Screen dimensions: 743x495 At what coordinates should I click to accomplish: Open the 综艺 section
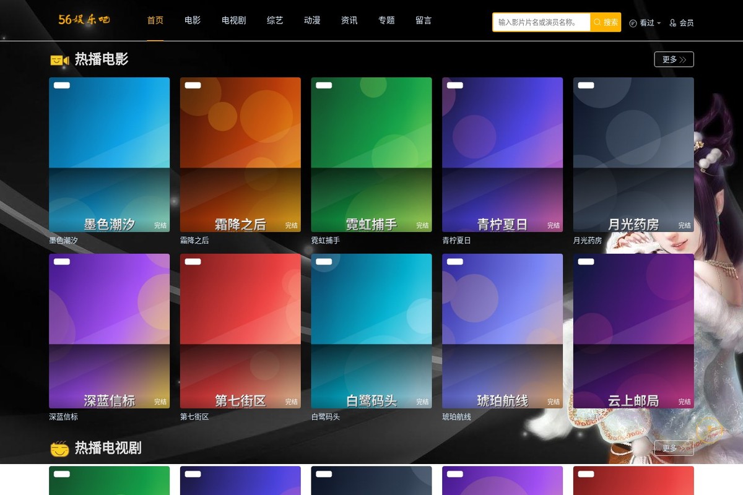tap(275, 20)
